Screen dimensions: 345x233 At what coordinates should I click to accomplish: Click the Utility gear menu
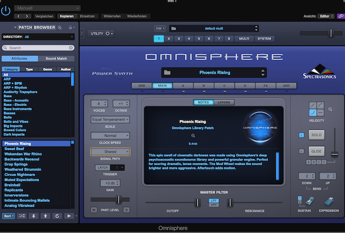[101, 33]
